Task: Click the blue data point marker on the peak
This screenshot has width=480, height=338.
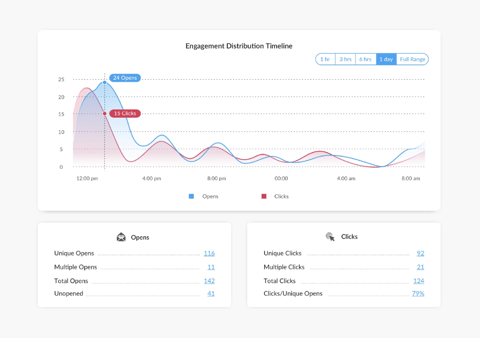Action: tap(105, 82)
